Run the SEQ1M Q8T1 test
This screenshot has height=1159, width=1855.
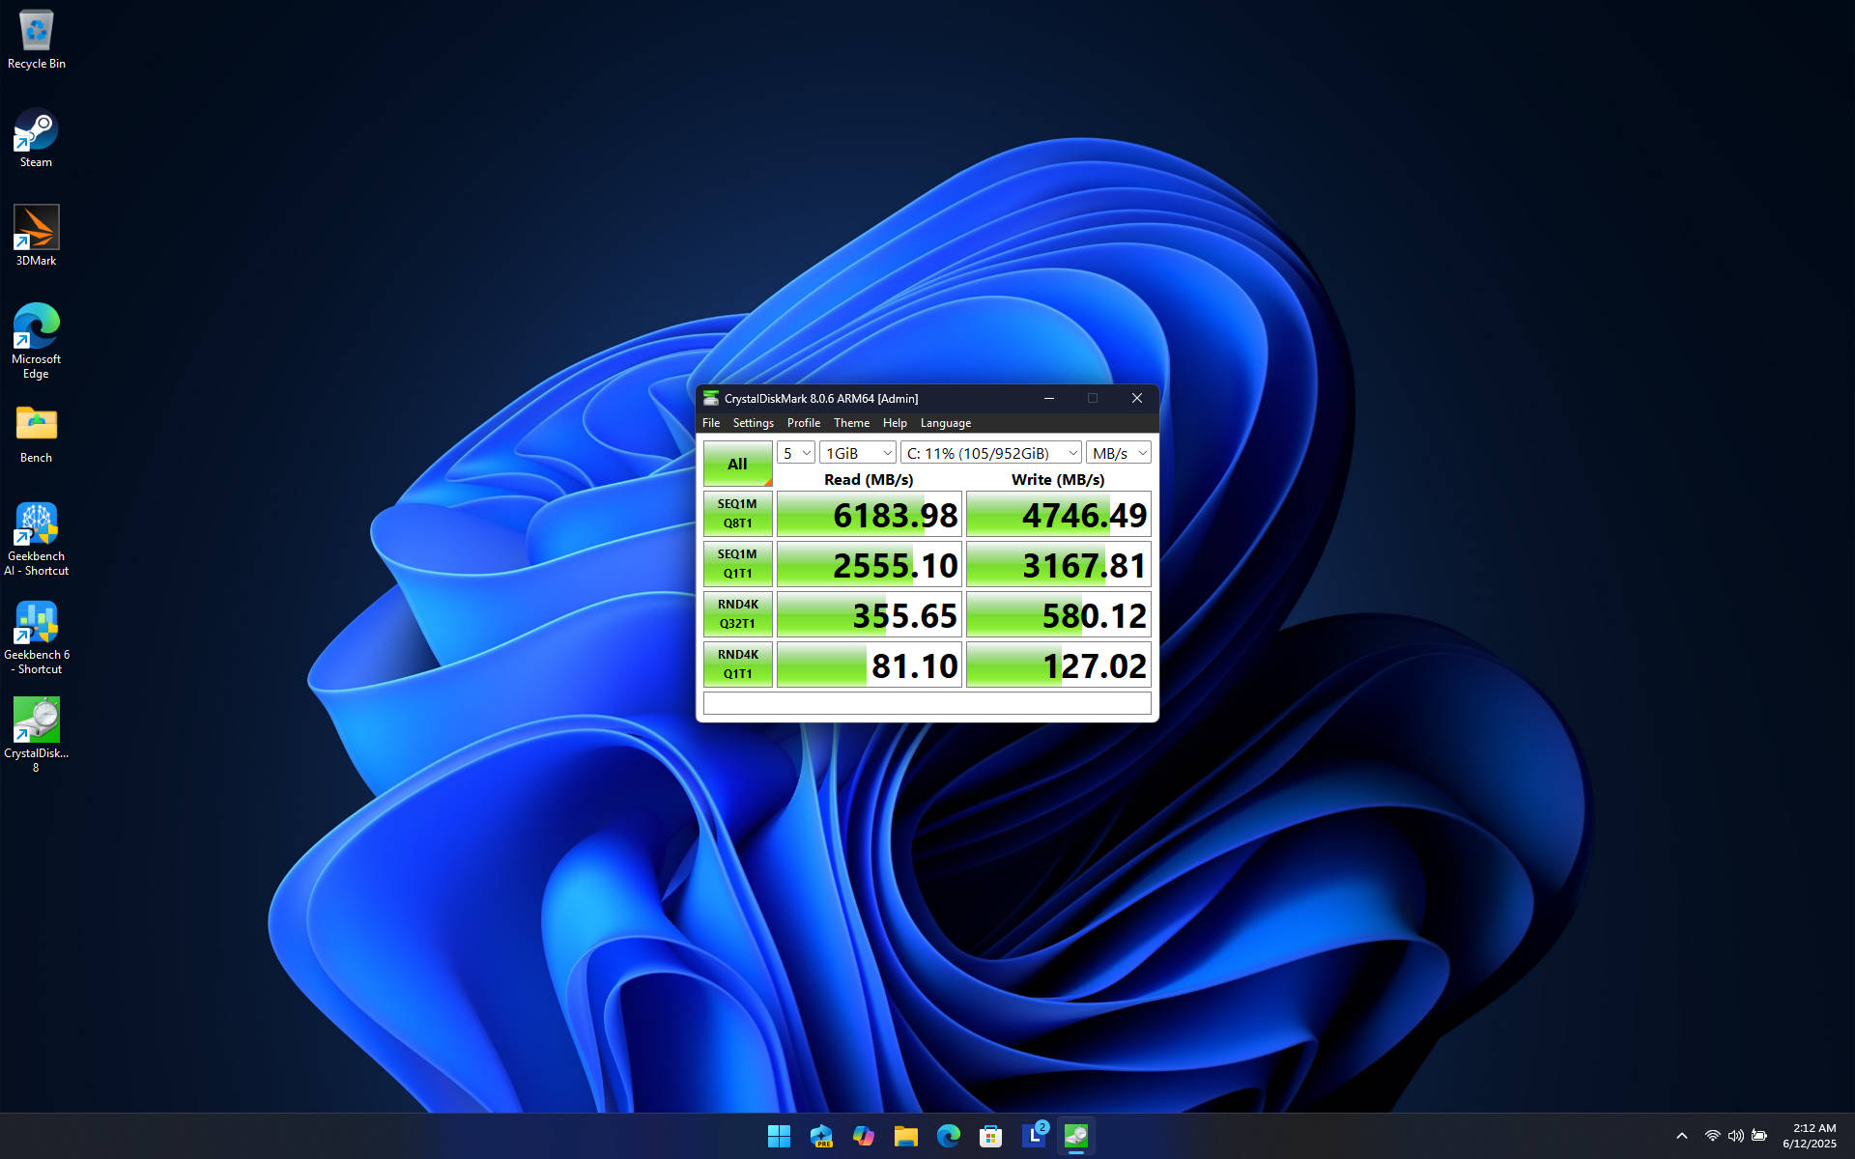pos(737,514)
